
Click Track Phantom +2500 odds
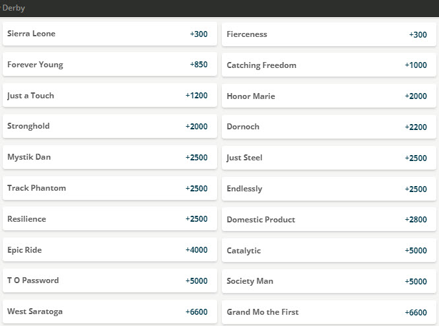[110, 188]
